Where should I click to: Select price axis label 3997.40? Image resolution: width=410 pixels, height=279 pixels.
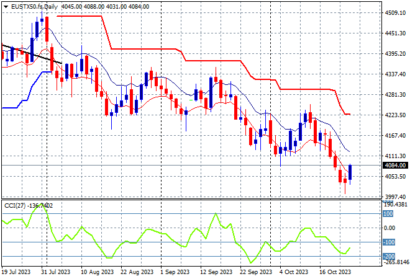(395, 197)
